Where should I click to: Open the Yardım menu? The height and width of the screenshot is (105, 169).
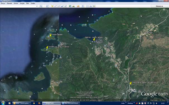pos(33,3)
